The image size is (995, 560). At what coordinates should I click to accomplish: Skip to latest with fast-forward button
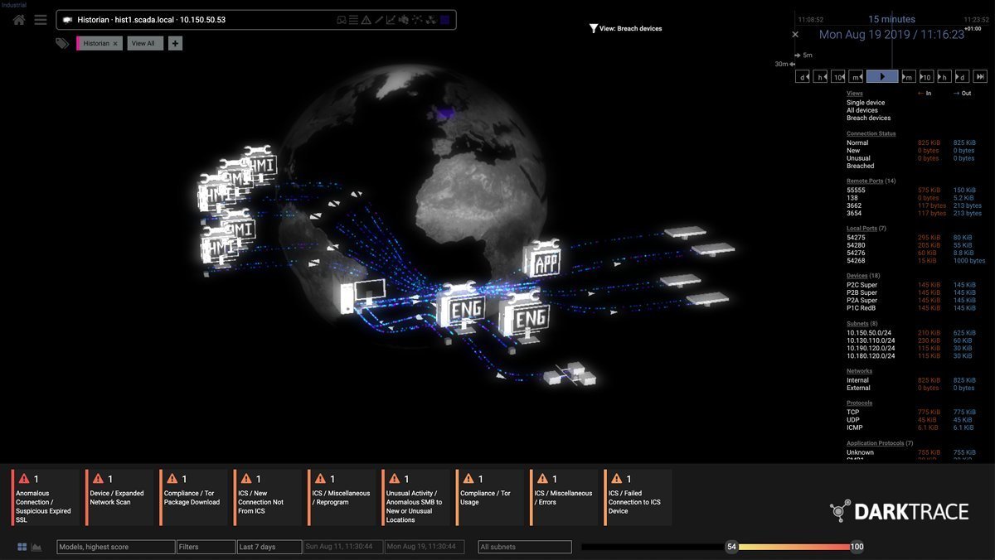click(x=980, y=76)
